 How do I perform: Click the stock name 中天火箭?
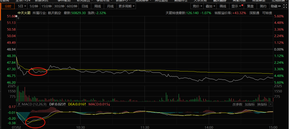coord(24,13)
